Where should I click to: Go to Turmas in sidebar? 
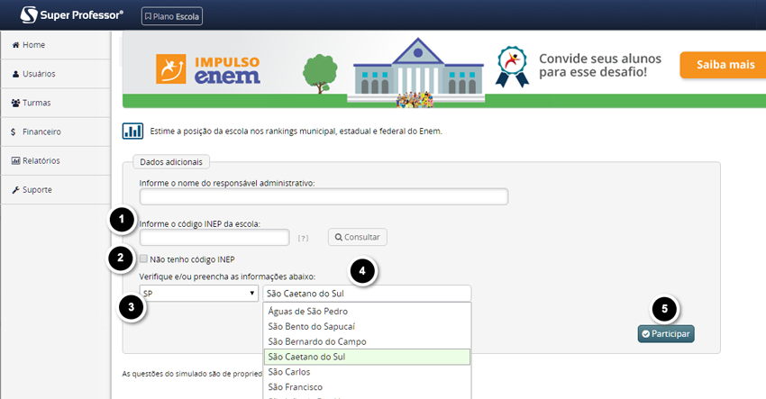[x=56, y=103]
